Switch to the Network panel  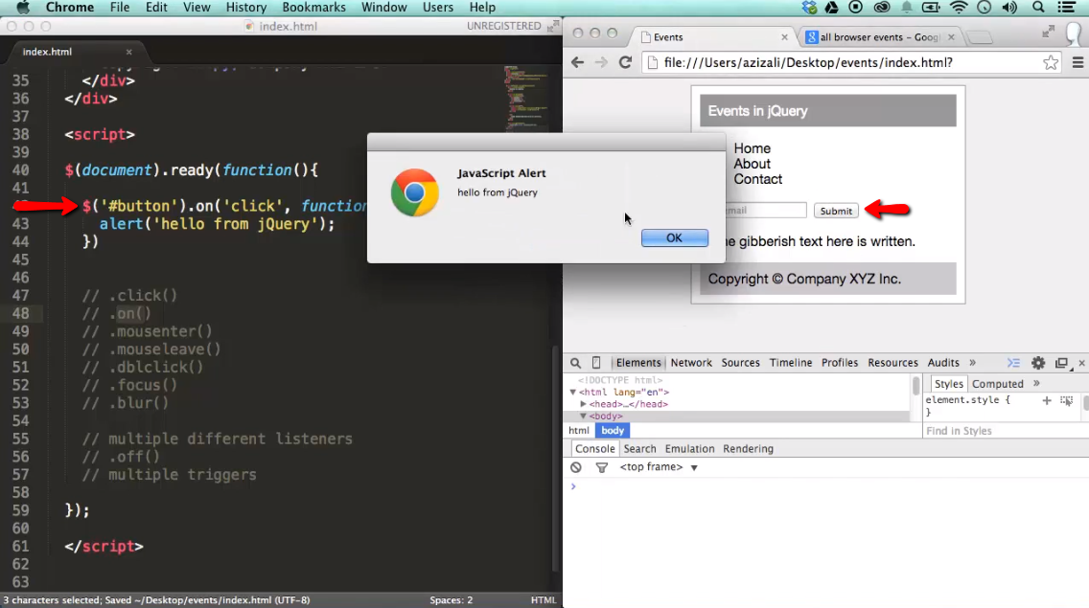(691, 362)
